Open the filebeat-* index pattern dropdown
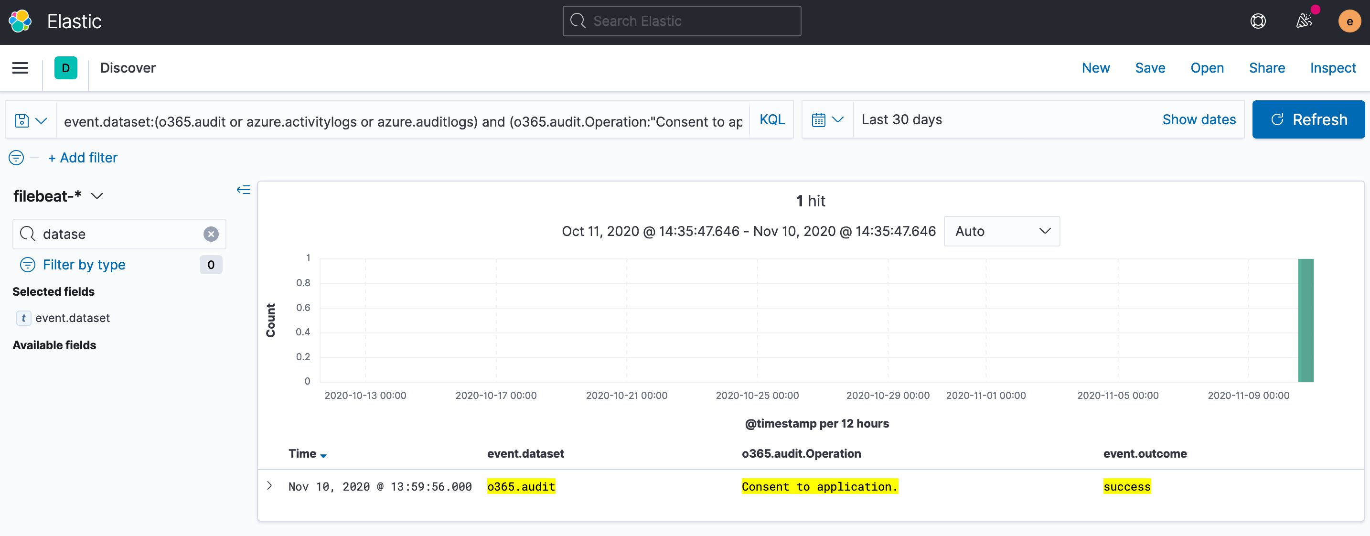Viewport: 1370px width, 536px height. [97, 196]
